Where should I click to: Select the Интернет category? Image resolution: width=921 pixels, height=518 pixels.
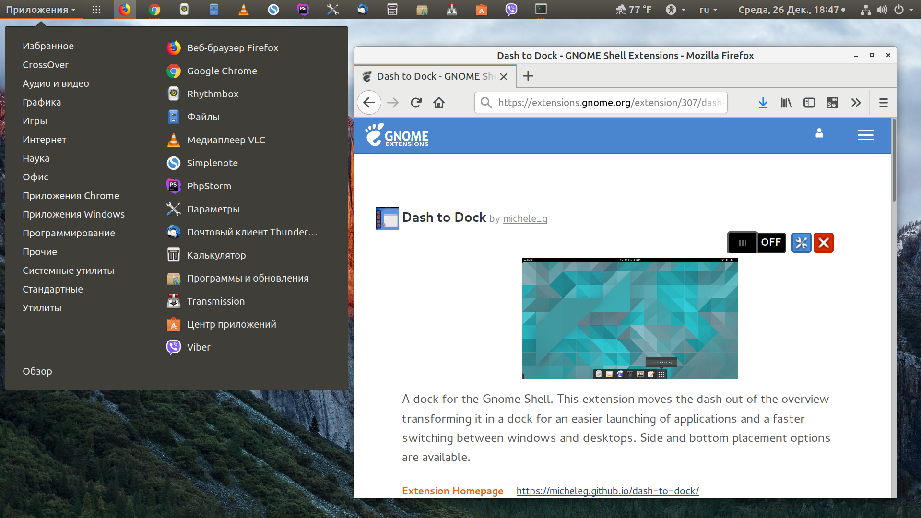pos(45,140)
